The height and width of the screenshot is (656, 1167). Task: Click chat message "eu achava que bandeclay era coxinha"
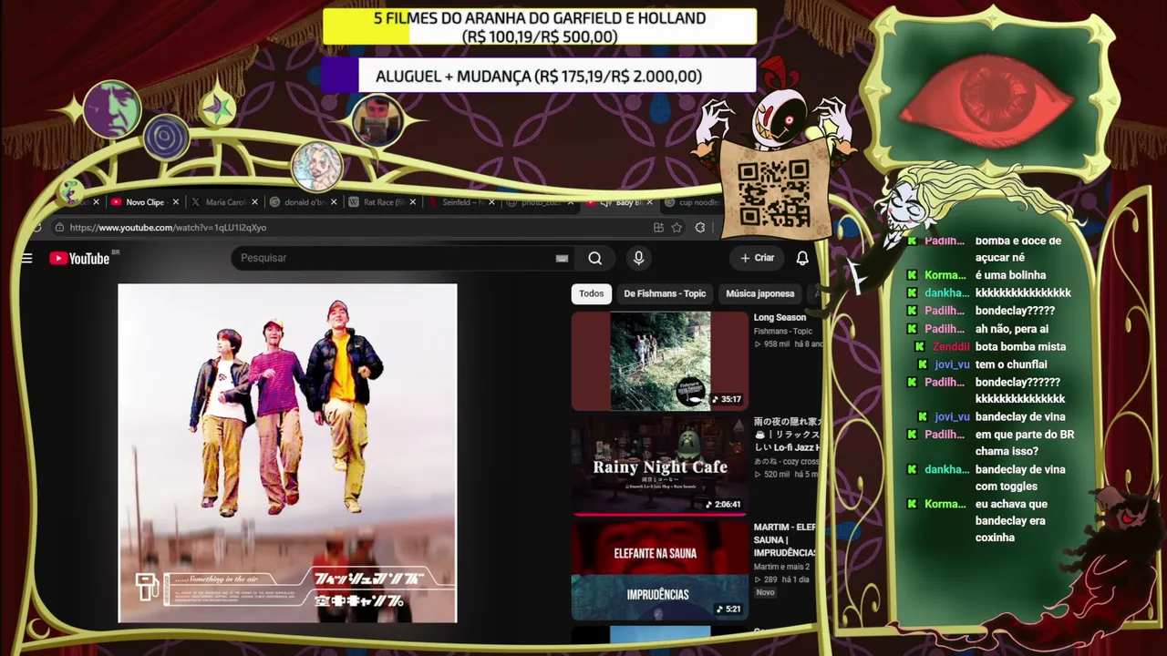pos(1011,520)
